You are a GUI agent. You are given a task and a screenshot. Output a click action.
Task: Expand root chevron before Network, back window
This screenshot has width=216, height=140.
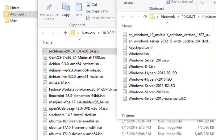(78, 33)
